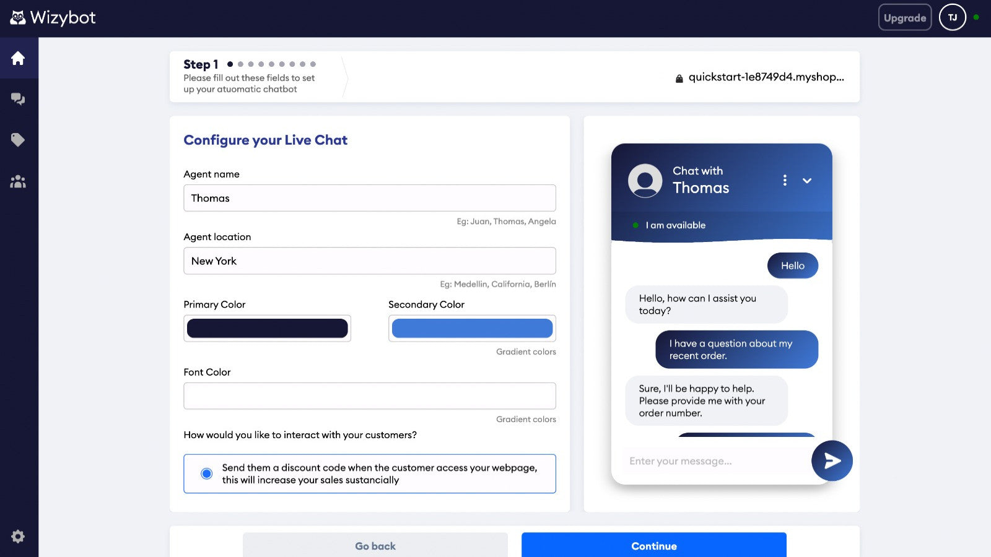Open the Font Color picker field
This screenshot has height=557, width=991.
tap(370, 396)
